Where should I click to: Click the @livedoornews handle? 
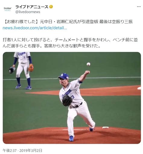[28, 12]
